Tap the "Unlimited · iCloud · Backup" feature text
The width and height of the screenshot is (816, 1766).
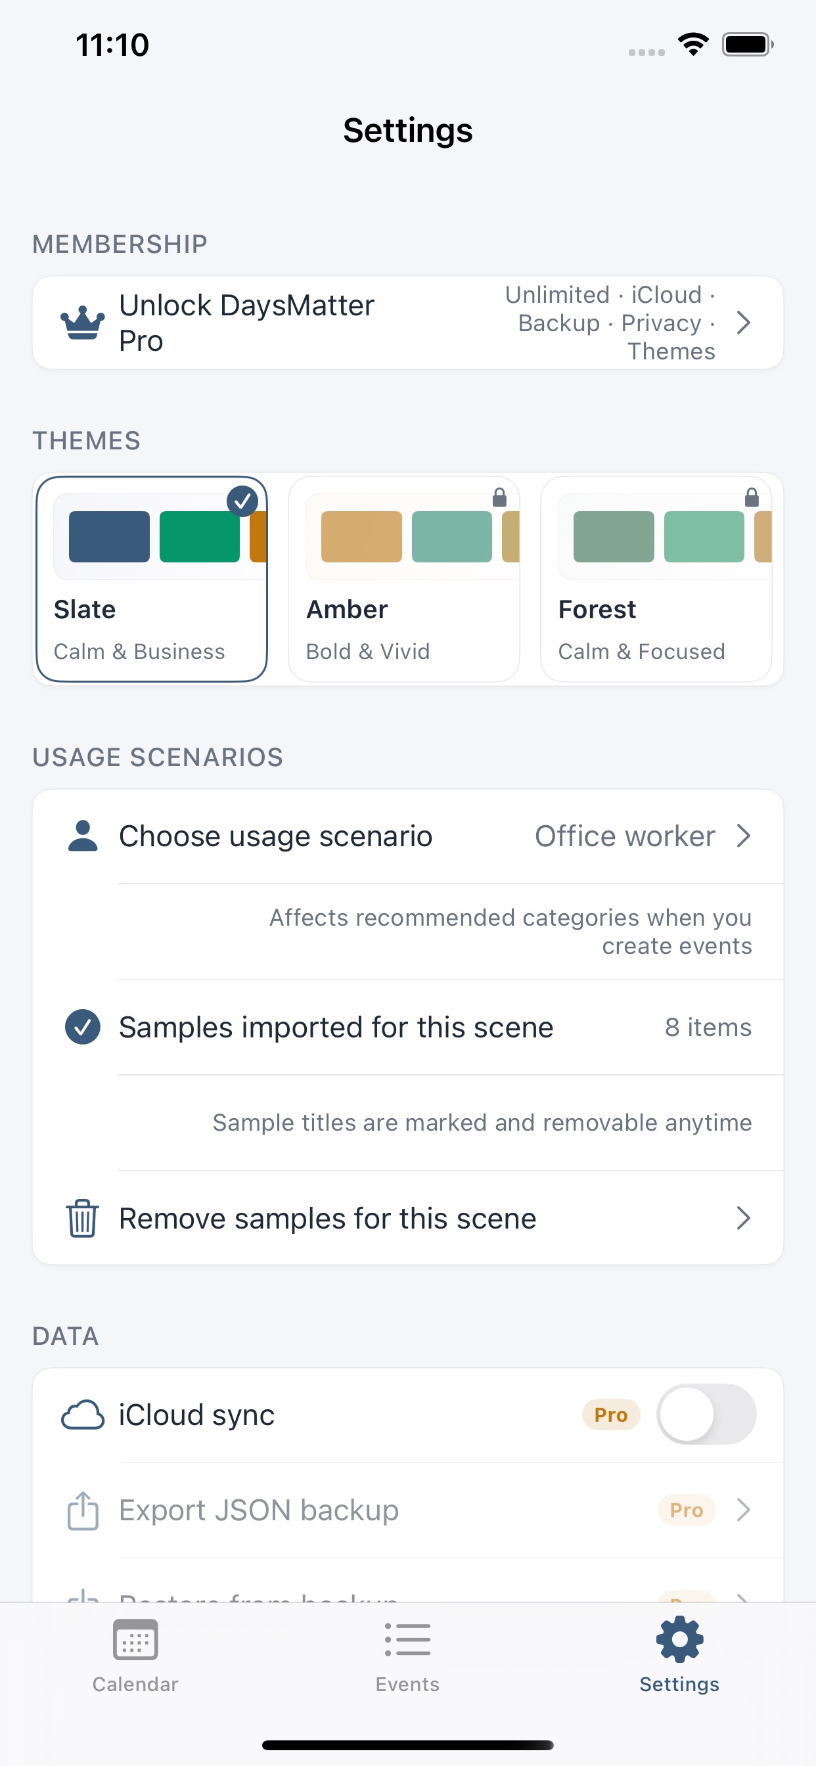pos(610,322)
